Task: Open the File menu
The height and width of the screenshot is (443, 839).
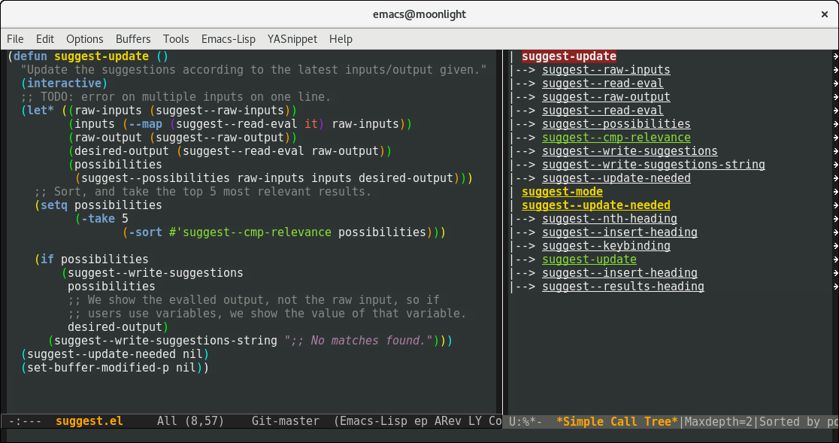Action: click(15, 39)
